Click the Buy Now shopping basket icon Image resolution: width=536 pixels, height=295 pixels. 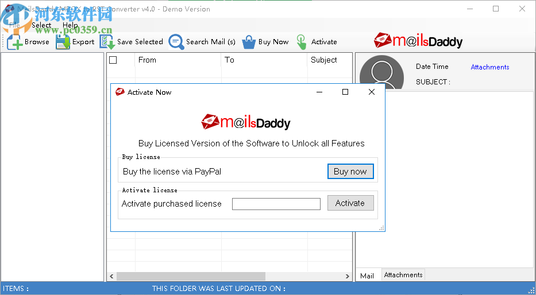coord(249,42)
